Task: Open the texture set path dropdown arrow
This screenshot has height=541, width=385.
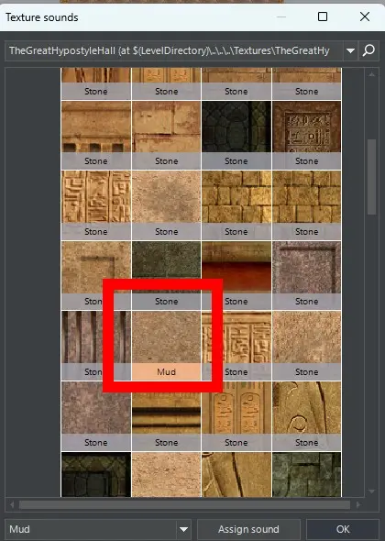Action: point(350,50)
